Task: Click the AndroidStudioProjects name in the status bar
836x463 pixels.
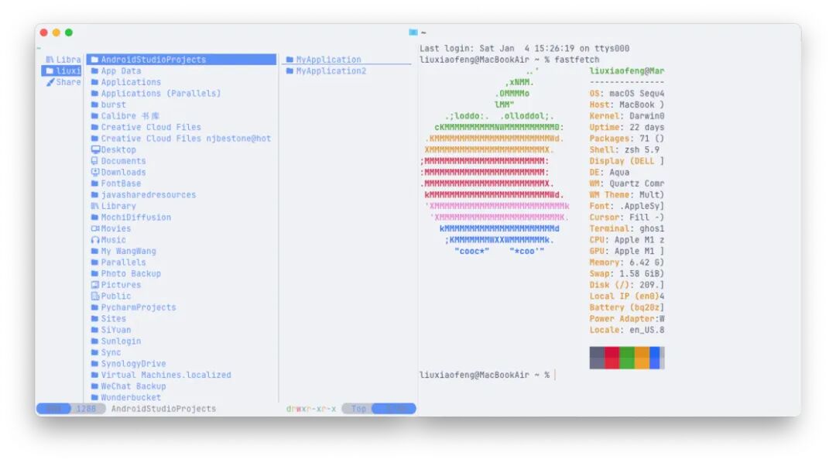Action: [x=163, y=409]
